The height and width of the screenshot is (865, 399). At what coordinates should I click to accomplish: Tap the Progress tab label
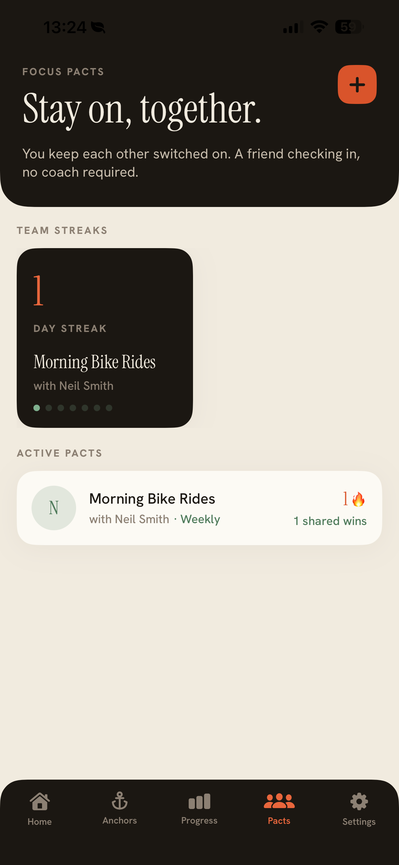click(x=199, y=821)
